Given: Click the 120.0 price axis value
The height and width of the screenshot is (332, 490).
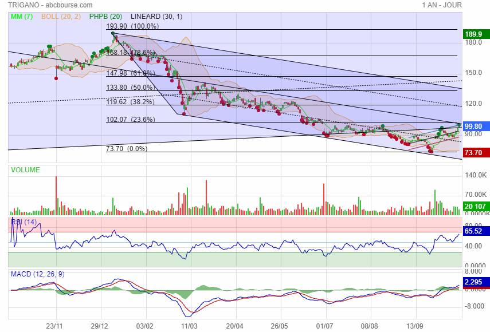Looking at the screenshot, I should click(x=473, y=103).
